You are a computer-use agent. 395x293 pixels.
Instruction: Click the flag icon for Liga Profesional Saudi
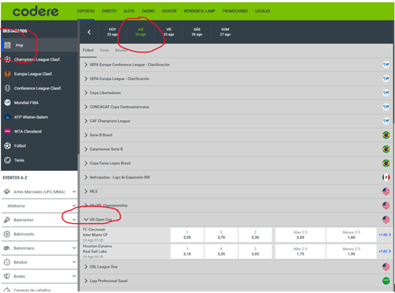tap(386, 281)
